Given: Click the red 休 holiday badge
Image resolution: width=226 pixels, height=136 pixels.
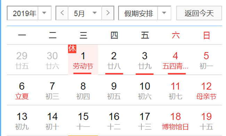Looking at the screenshot, I should tap(72, 49).
